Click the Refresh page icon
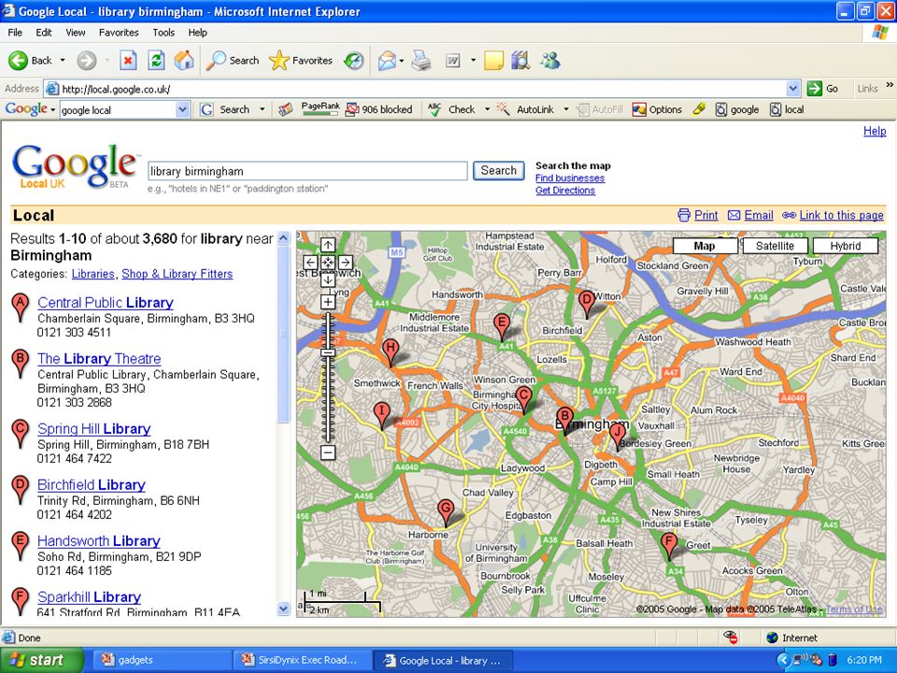The image size is (897, 673). click(x=156, y=60)
